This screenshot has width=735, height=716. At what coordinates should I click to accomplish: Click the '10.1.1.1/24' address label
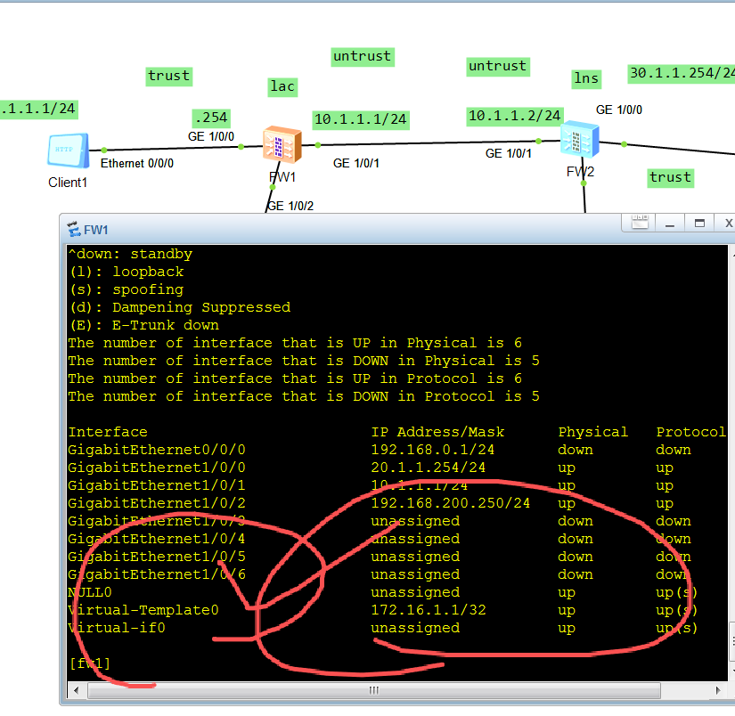[360, 120]
